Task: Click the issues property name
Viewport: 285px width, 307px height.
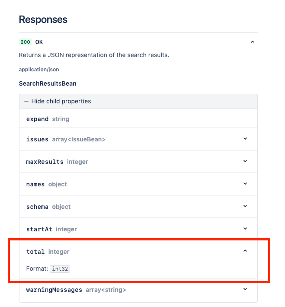Action: tap(37, 139)
